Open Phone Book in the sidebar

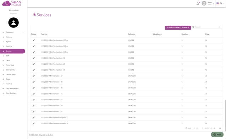pos(10,65)
